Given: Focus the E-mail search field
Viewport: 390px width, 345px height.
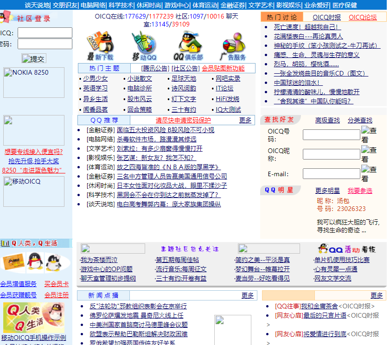Looking at the screenshot, I should [331, 173].
